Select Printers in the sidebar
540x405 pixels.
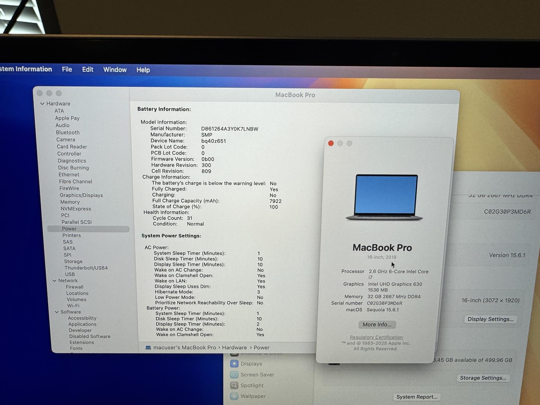point(72,235)
